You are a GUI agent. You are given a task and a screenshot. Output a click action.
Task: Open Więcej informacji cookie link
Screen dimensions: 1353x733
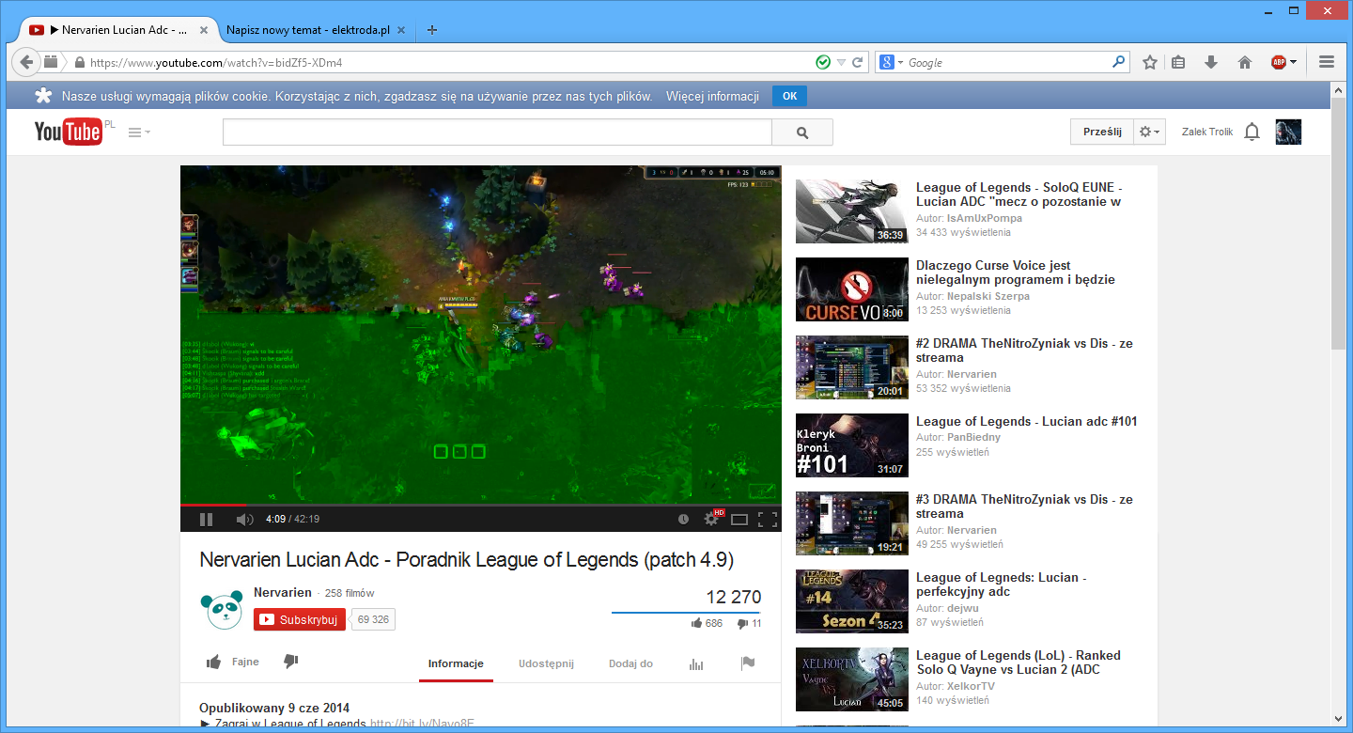pyautogui.click(x=712, y=97)
